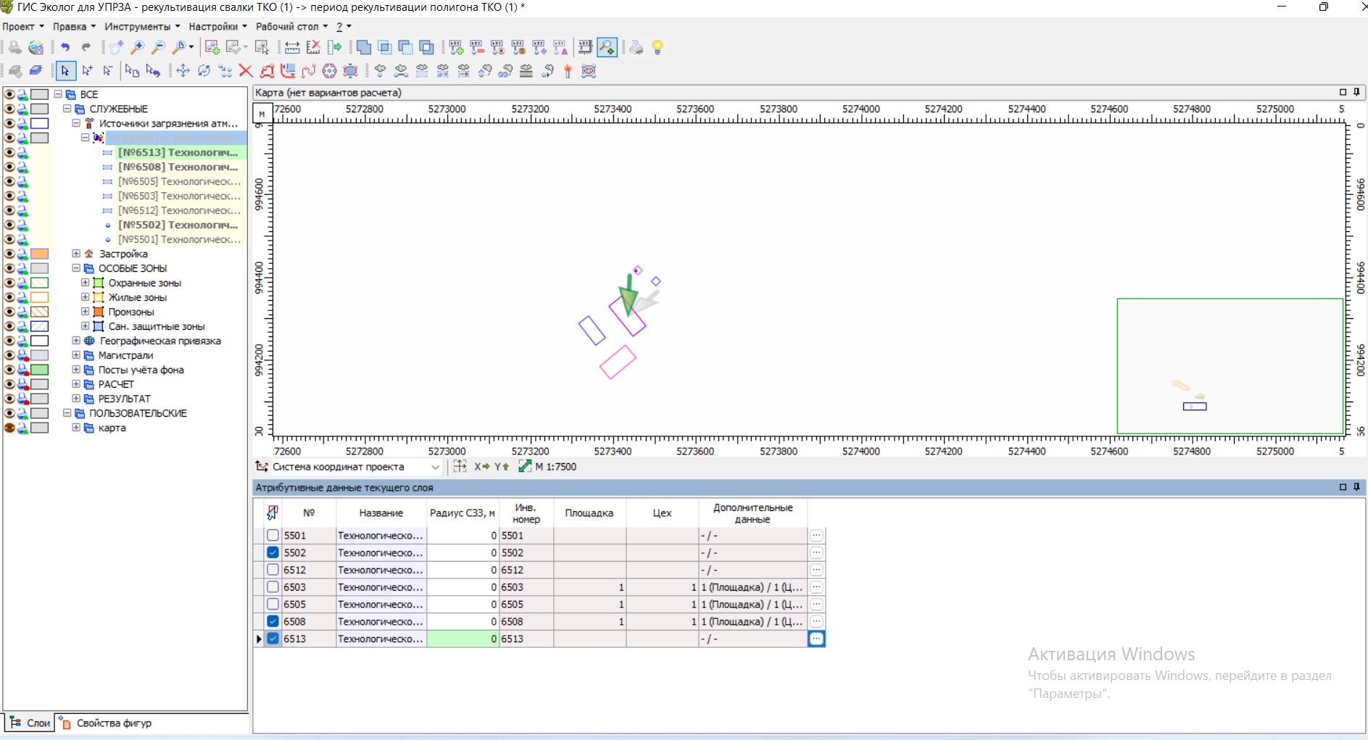Image resolution: width=1368 pixels, height=740 pixels.
Task: Select the four-arrow move object tool
Action: point(183,71)
